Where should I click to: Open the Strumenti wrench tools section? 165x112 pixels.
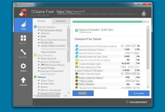click(x=23, y=52)
